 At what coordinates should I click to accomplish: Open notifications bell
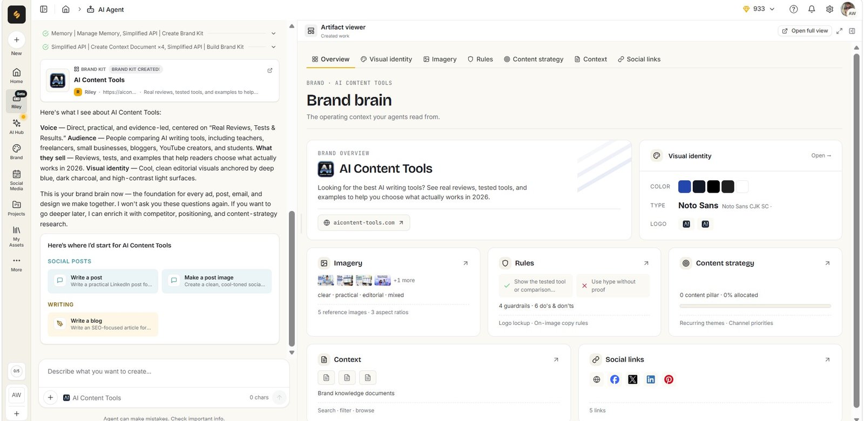812,9
